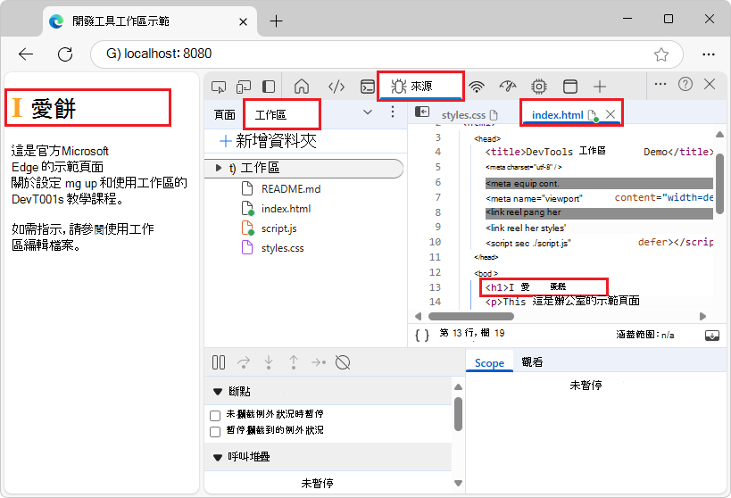Open DevTools help question icon
This screenshot has height=498, width=731.
tap(685, 84)
